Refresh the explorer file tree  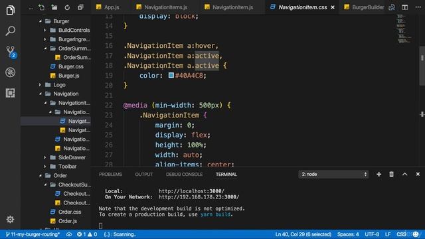pos(67,7)
